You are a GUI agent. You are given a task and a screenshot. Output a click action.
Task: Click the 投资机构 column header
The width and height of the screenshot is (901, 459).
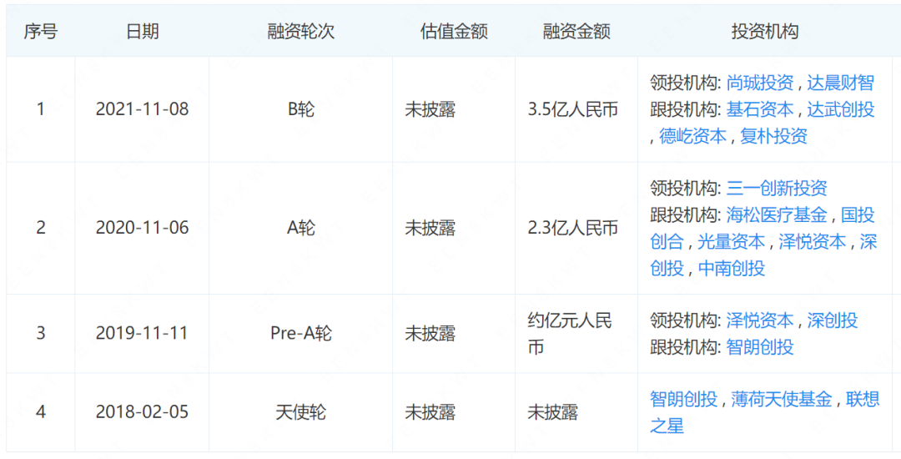764,33
